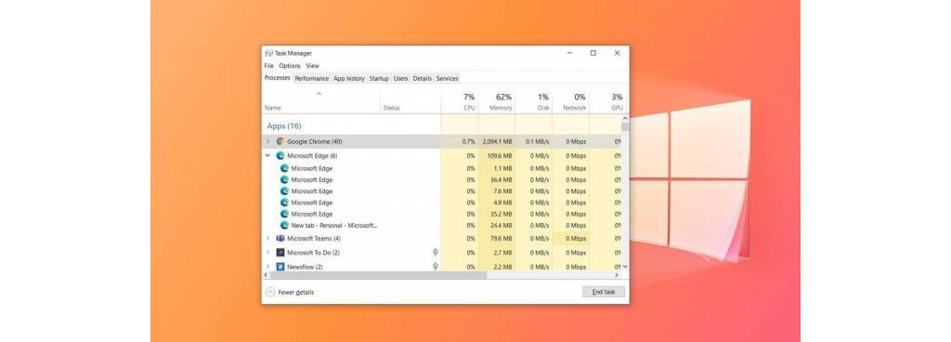Viewport: 951px width, 342px height.
Task: Select the Microsoft Teams icon
Action: pos(280,238)
